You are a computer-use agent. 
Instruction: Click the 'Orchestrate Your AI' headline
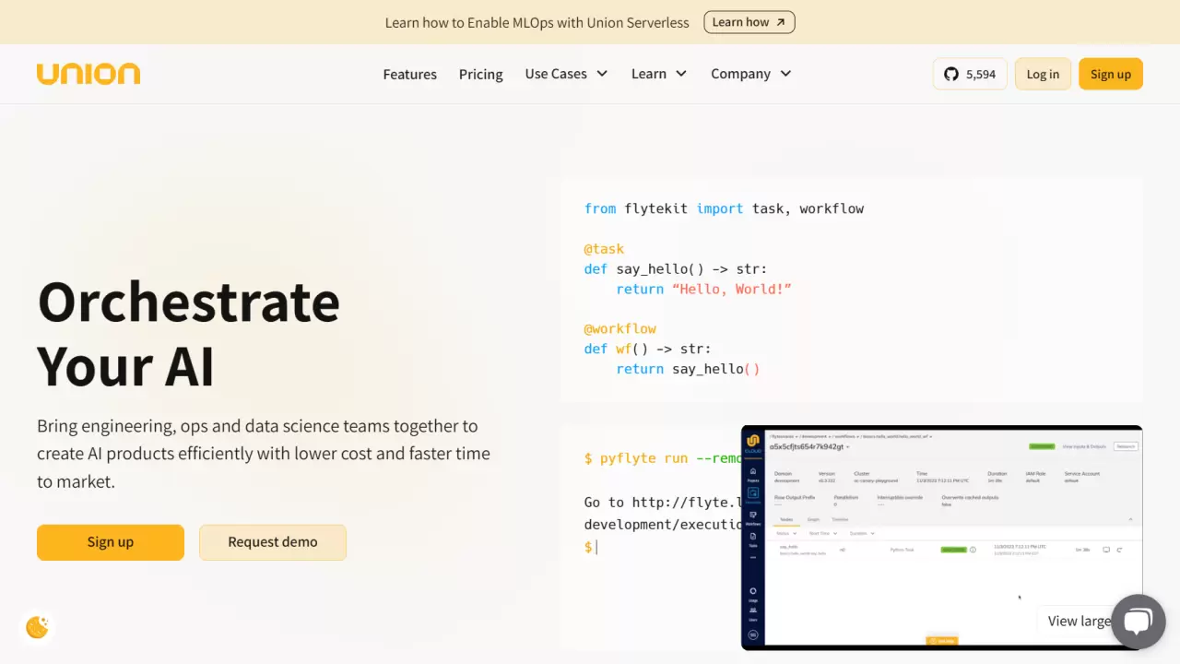point(189,334)
